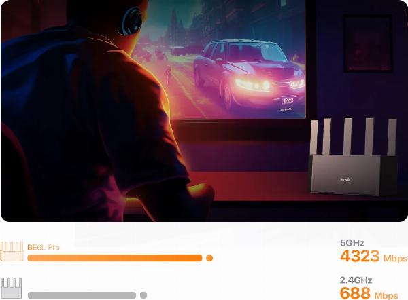The height and width of the screenshot is (300, 408).
Task: Click the Tenda logo on the router
Action: [345, 179]
